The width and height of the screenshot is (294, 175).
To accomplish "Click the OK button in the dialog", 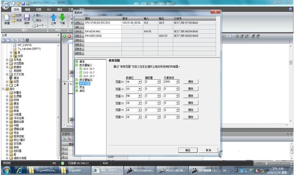I will coord(188,150).
